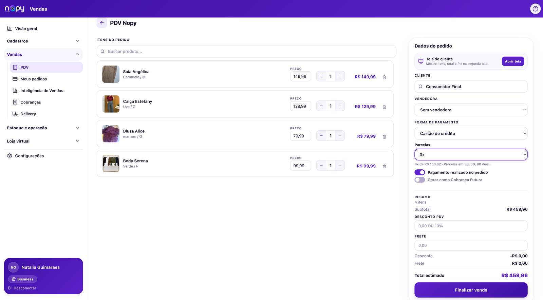Click the Abrir tela button
543x300 pixels.
coord(513,61)
